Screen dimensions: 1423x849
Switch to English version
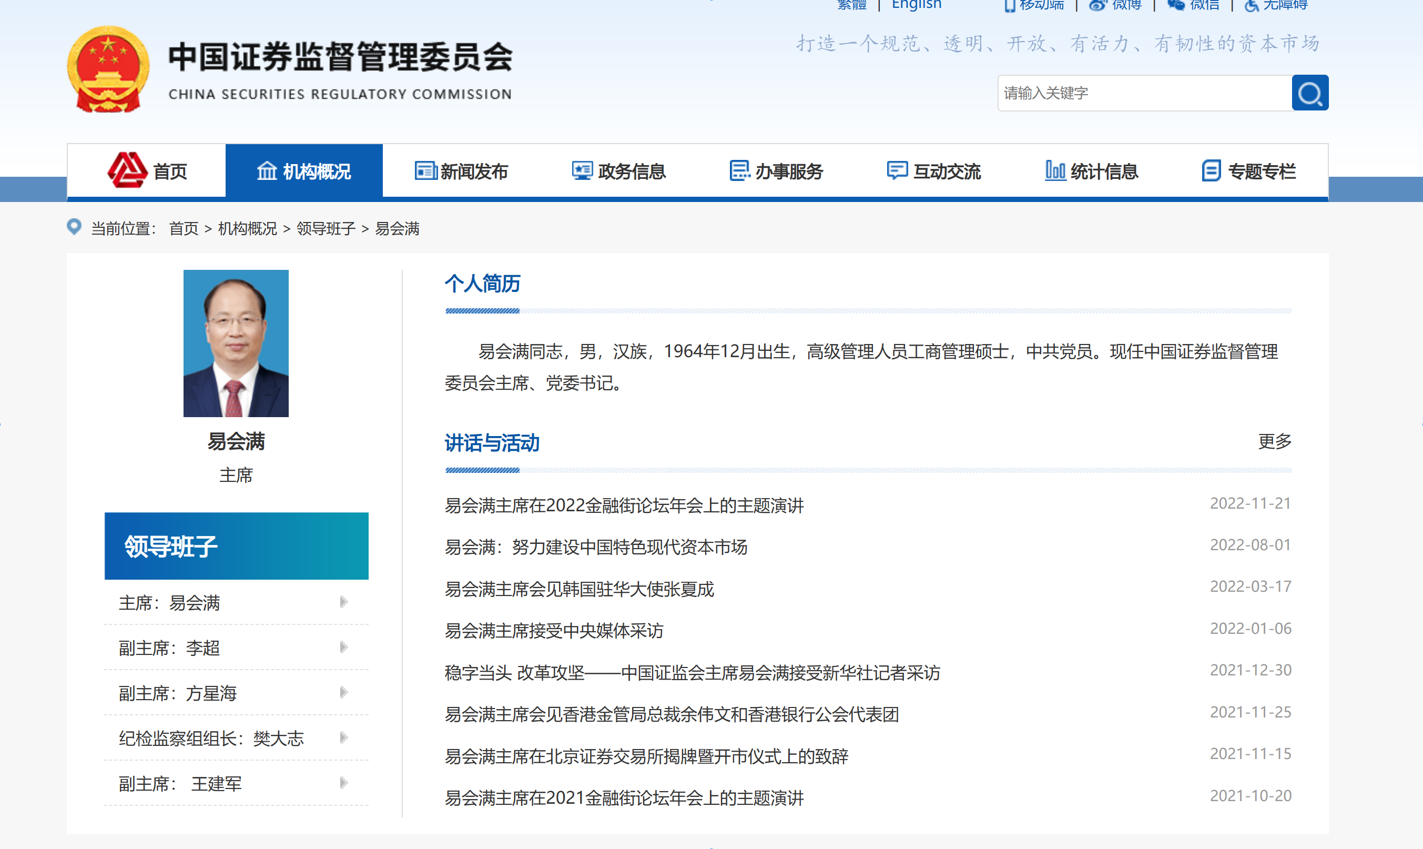[x=917, y=5]
